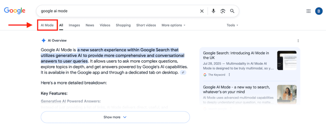Click the AI Overview sparkle icon
The height and width of the screenshot is (127, 326).
point(43,40)
